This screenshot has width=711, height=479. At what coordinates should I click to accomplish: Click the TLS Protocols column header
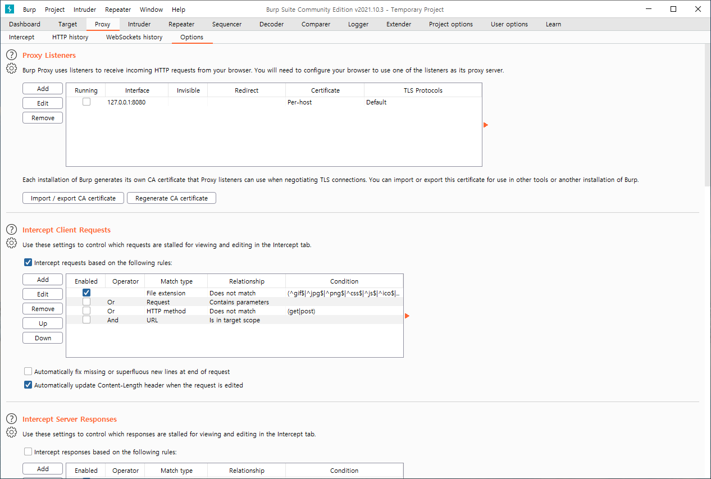pyautogui.click(x=423, y=90)
